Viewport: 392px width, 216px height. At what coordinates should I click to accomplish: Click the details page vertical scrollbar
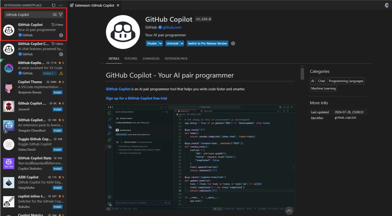(x=302, y=74)
